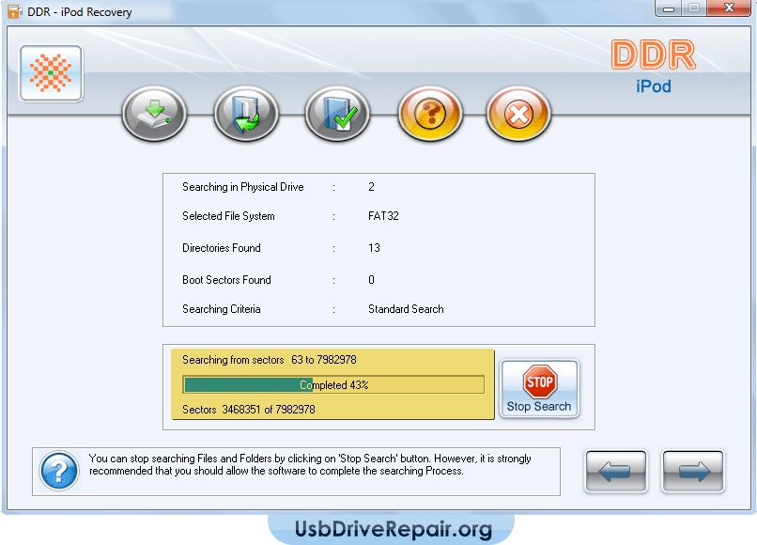Image resolution: width=757 pixels, height=545 pixels.
Task: Close the DDR iPod Recovery window
Action: tap(729, 8)
